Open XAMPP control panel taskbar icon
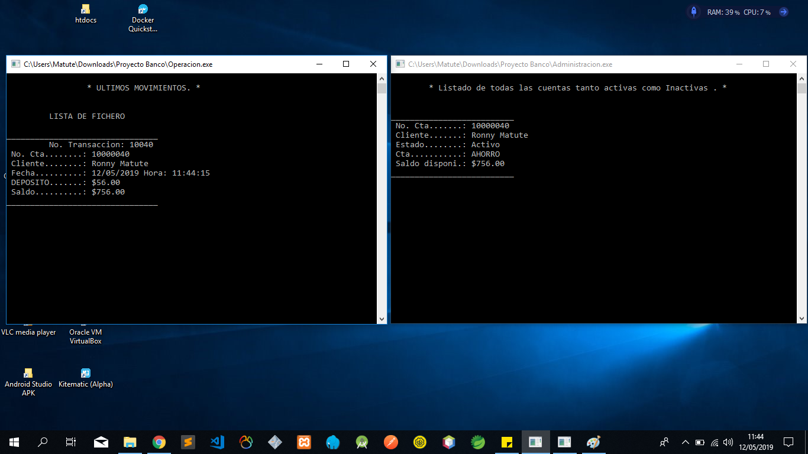Viewport: 808px width, 454px height. (x=304, y=442)
